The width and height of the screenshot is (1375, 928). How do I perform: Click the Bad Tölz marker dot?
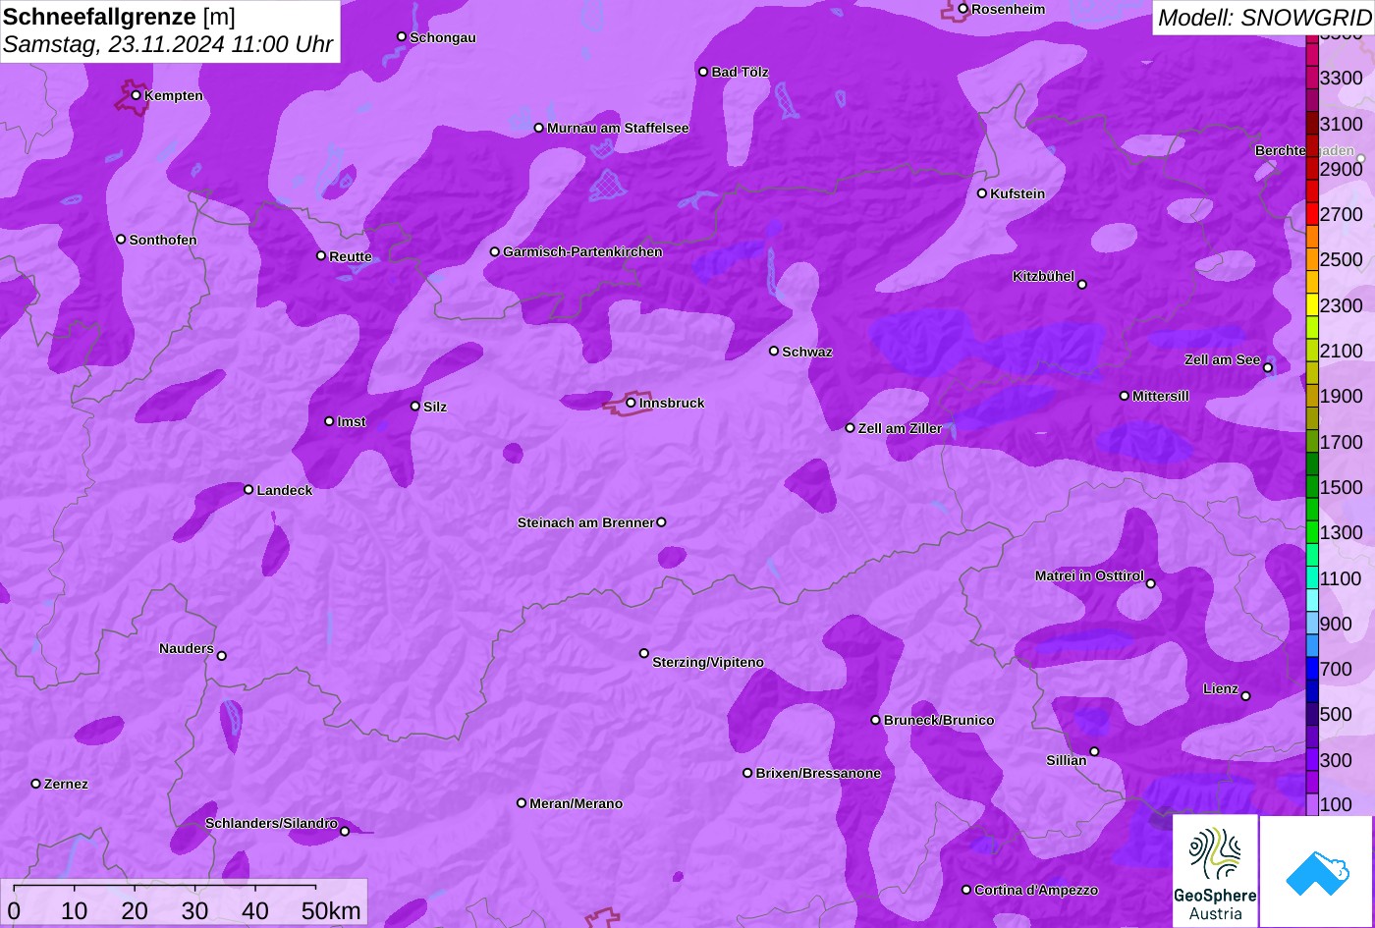tap(703, 72)
